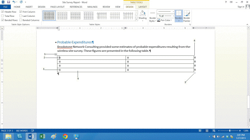
Task: Switch to Read Mode view icon
Action: pyautogui.click(x=200, y=131)
